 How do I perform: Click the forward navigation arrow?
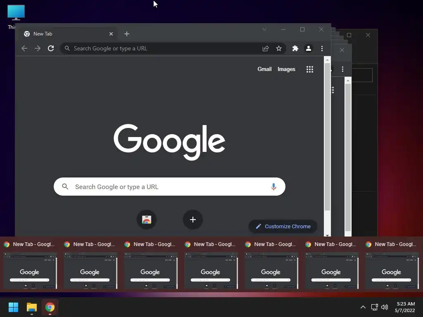[38, 49]
